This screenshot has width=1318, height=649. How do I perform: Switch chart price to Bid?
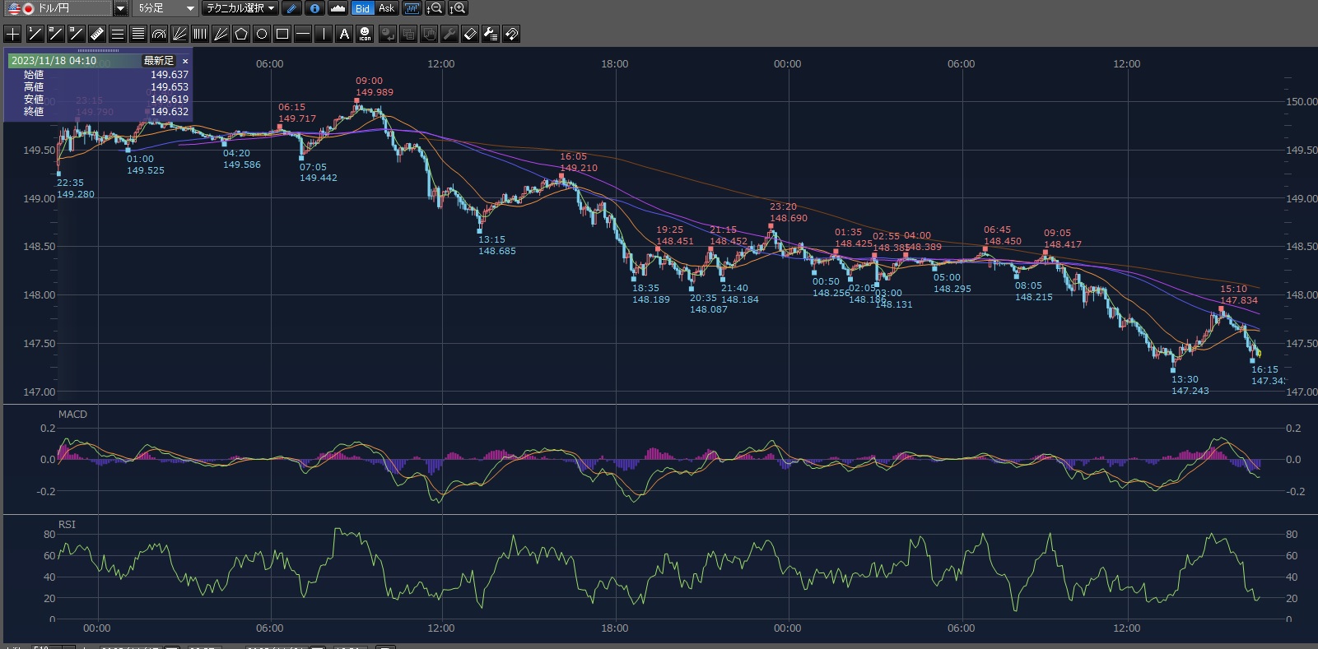(362, 8)
